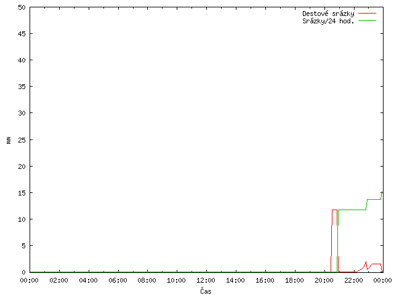The image size is (394, 295).
Task: Click the 22:00 time label
Action: (x=353, y=280)
